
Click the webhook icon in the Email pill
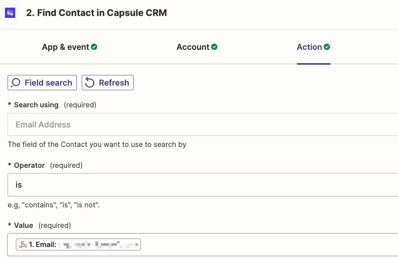pos(23,245)
